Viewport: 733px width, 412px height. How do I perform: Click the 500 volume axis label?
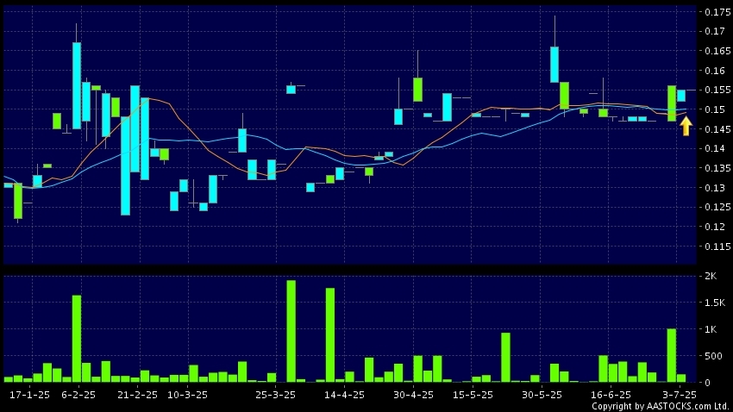[x=713, y=356]
